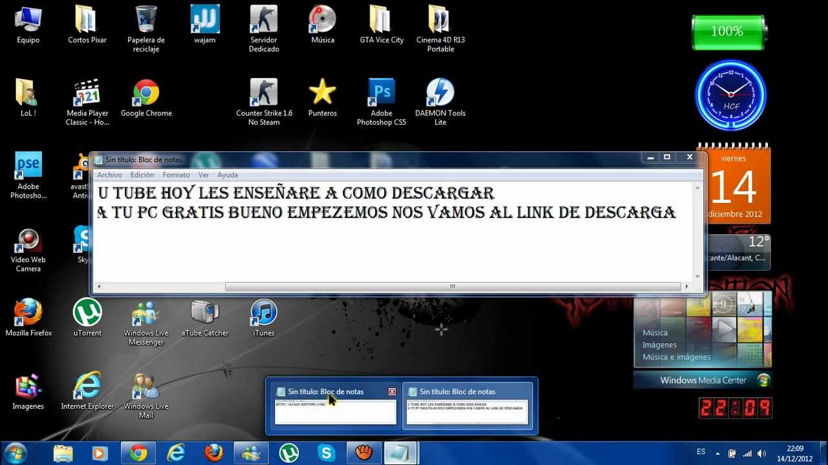Launch Google Chrome from the desktop
Viewport: 828px width, 465px height.
tap(146, 98)
